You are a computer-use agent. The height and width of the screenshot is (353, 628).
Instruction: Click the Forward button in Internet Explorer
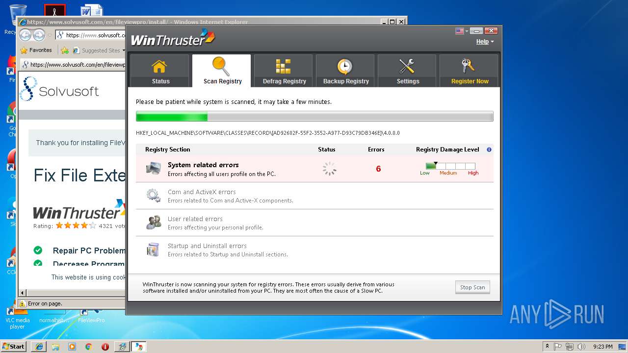coord(39,35)
